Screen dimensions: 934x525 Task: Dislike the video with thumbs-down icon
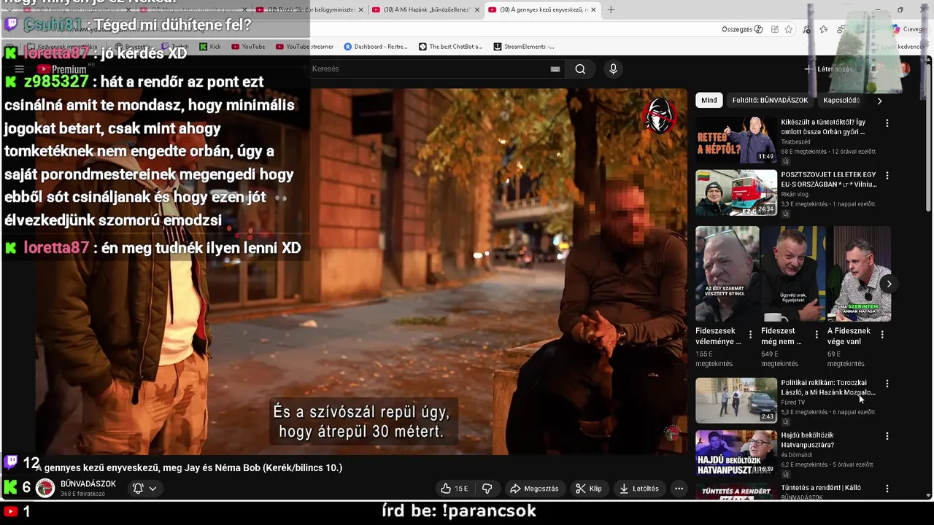tap(487, 489)
